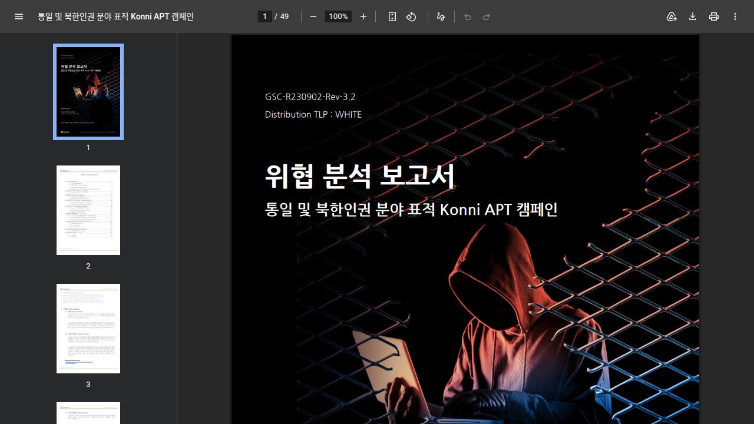754x424 pixels.
Task: Click the redo arrow icon
Action: pyautogui.click(x=487, y=16)
